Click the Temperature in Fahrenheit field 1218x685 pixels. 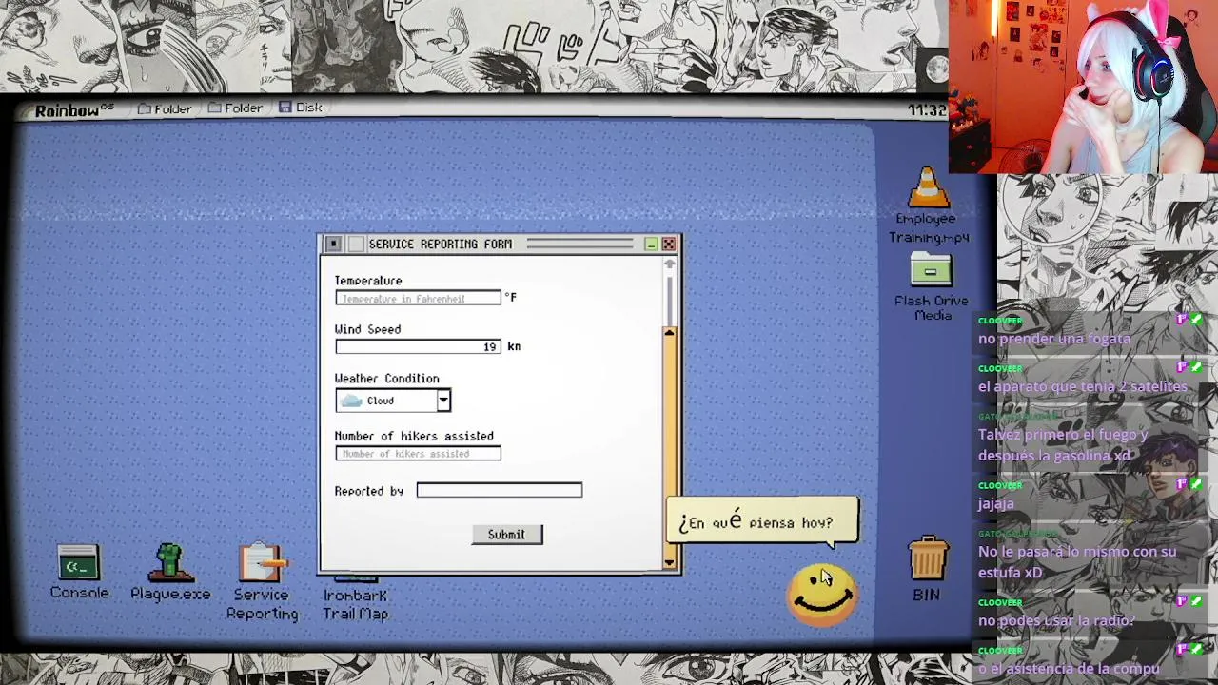pos(418,298)
